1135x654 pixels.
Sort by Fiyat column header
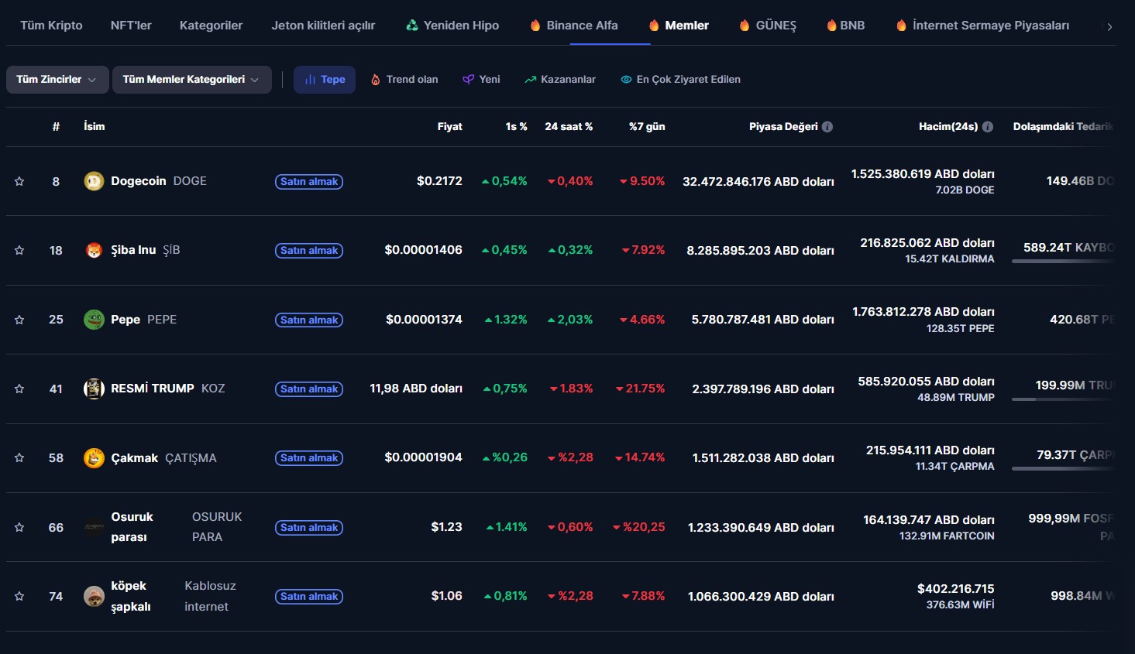tap(449, 127)
